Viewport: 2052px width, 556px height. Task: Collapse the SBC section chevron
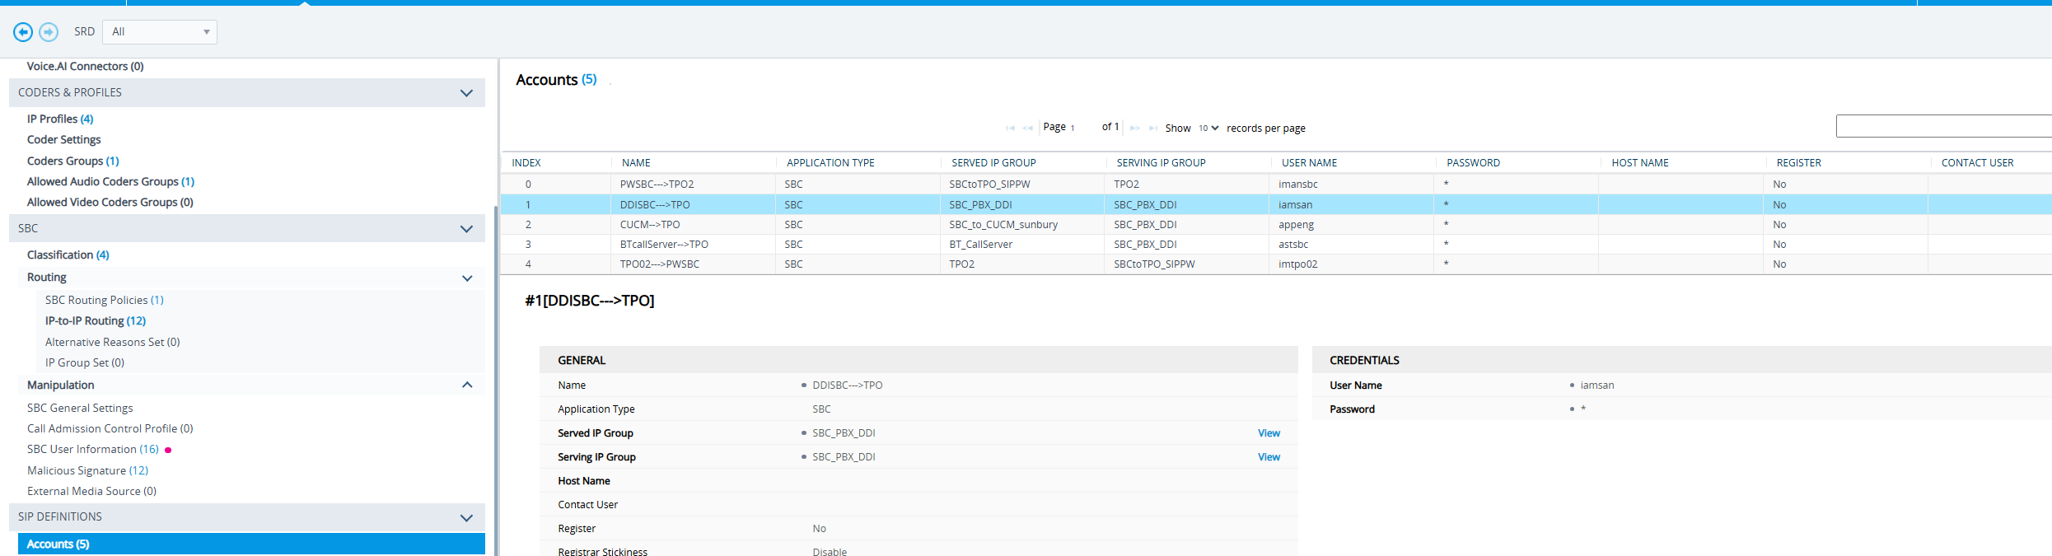(466, 229)
